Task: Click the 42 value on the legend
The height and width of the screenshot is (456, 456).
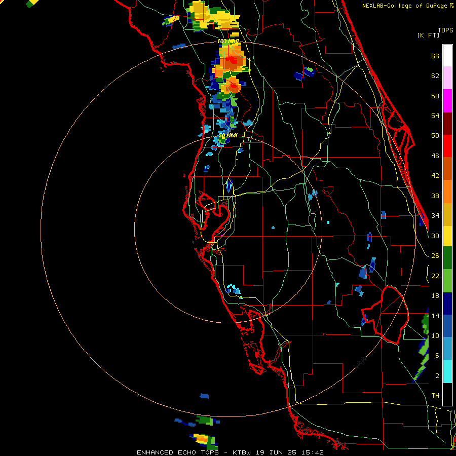Action: click(x=435, y=176)
